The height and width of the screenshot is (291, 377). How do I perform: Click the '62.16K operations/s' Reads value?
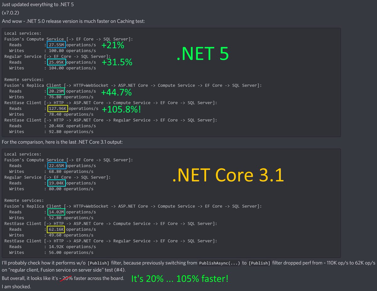click(72, 229)
